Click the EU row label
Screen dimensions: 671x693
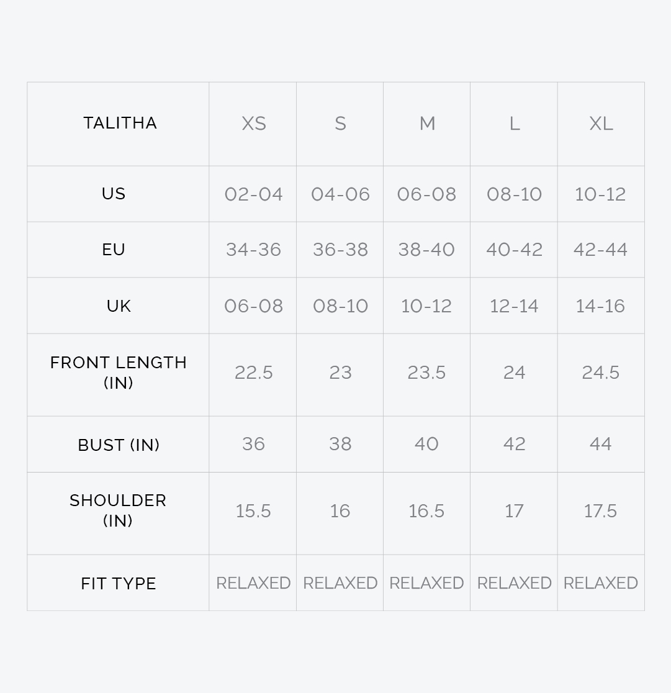click(114, 250)
